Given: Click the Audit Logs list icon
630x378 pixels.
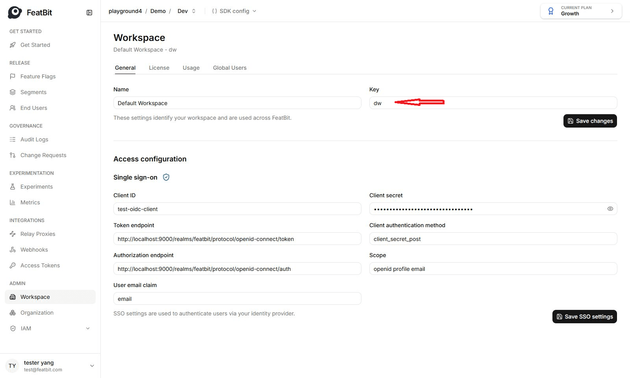Looking at the screenshot, I should coord(13,139).
